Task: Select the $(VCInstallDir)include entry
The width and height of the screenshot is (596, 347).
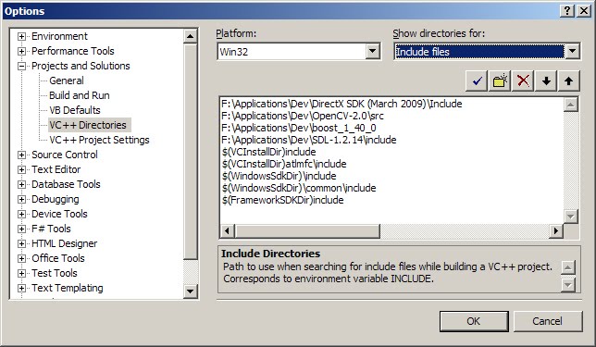Action: [x=268, y=152]
